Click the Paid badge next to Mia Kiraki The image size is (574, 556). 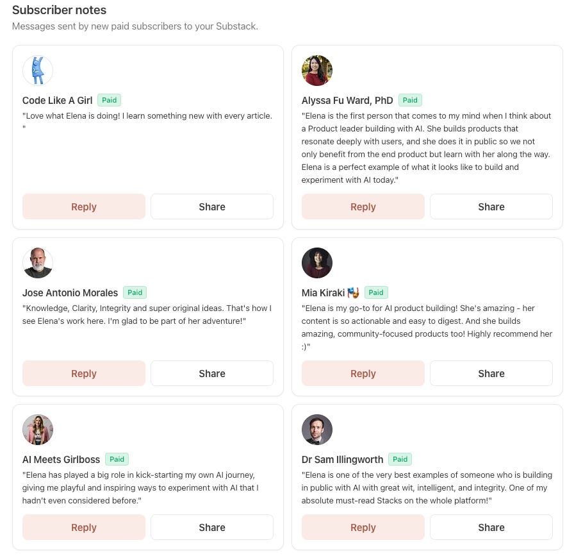pos(376,292)
